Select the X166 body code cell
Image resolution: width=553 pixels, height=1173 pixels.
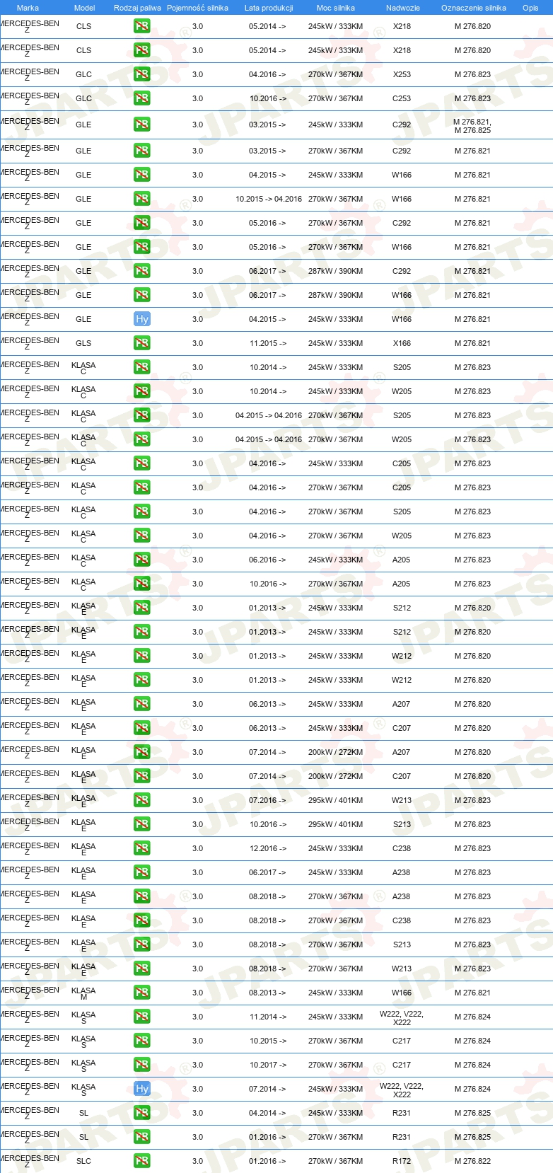click(402, 343)
